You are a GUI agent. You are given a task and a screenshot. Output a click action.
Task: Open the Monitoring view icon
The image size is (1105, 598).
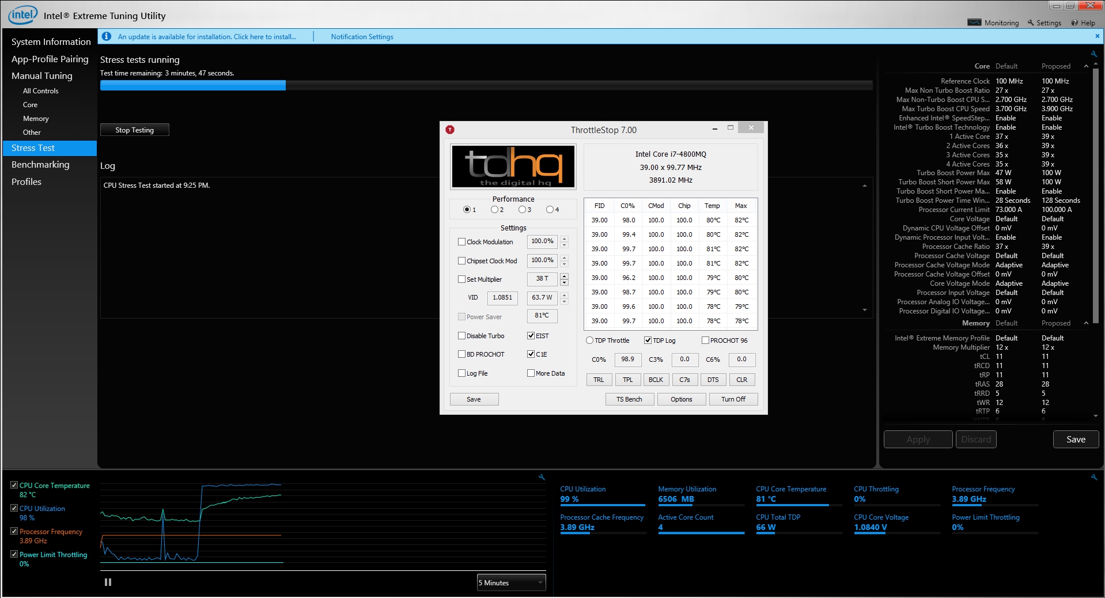pos(974,22)
